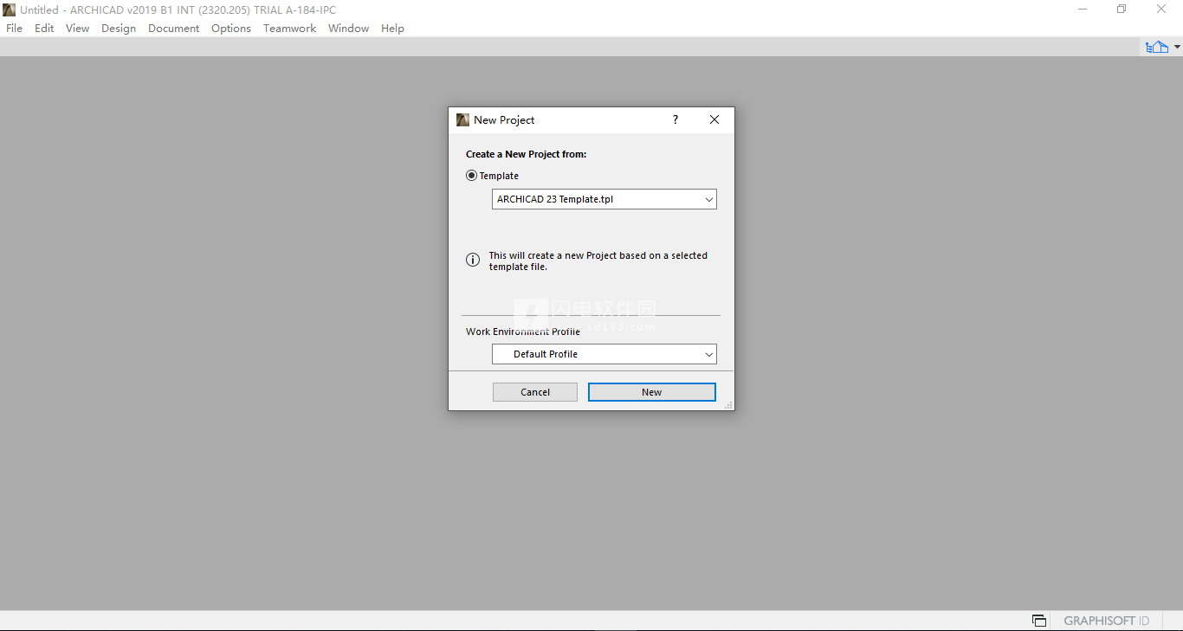Click 'Work Environment Profile' label

[x=523, y=332]
